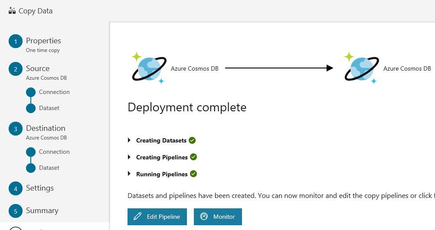Click green checkmark next to Running Pipelines
The image size is (435, 230).
(x=193, y=174)
